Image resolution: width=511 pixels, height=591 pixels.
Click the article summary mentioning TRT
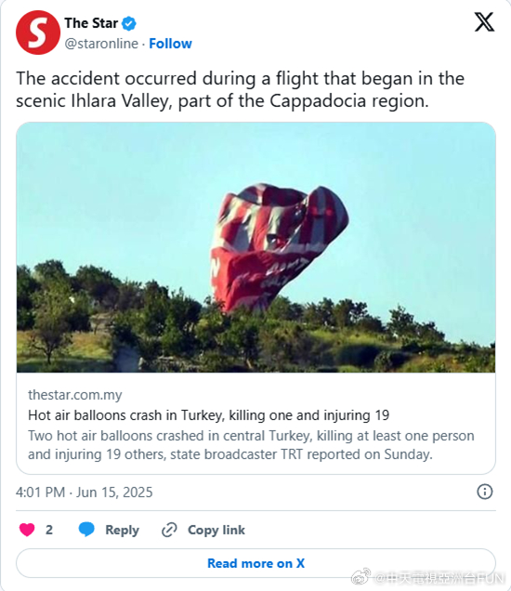point(251,445)
